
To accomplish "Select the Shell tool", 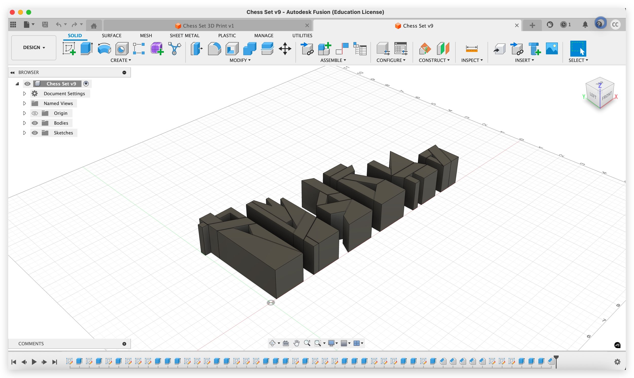I will (x=232, y=48).
